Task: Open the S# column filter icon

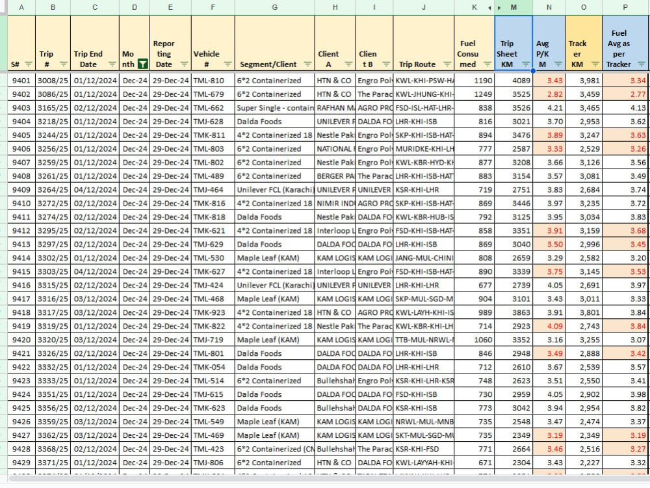Action: pos(29,64)
